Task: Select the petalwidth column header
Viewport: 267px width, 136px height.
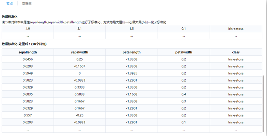Action: pyautogui.click(x=183, y=52)
